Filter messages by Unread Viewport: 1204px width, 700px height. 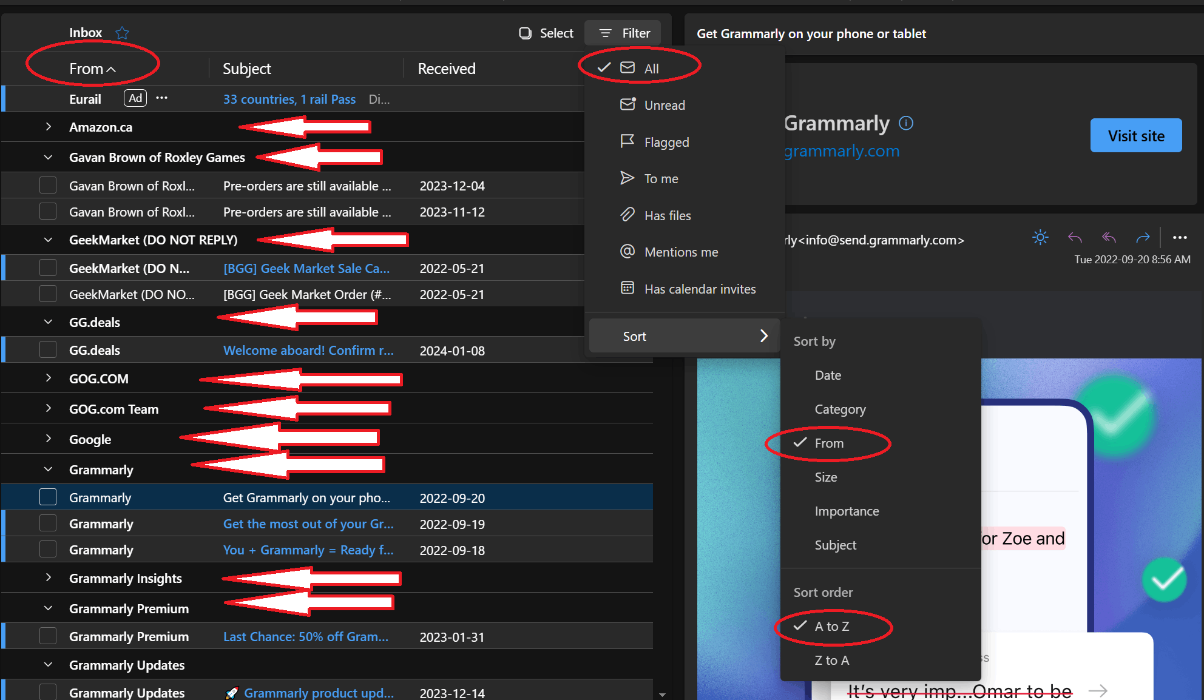(x=664, y=105)
